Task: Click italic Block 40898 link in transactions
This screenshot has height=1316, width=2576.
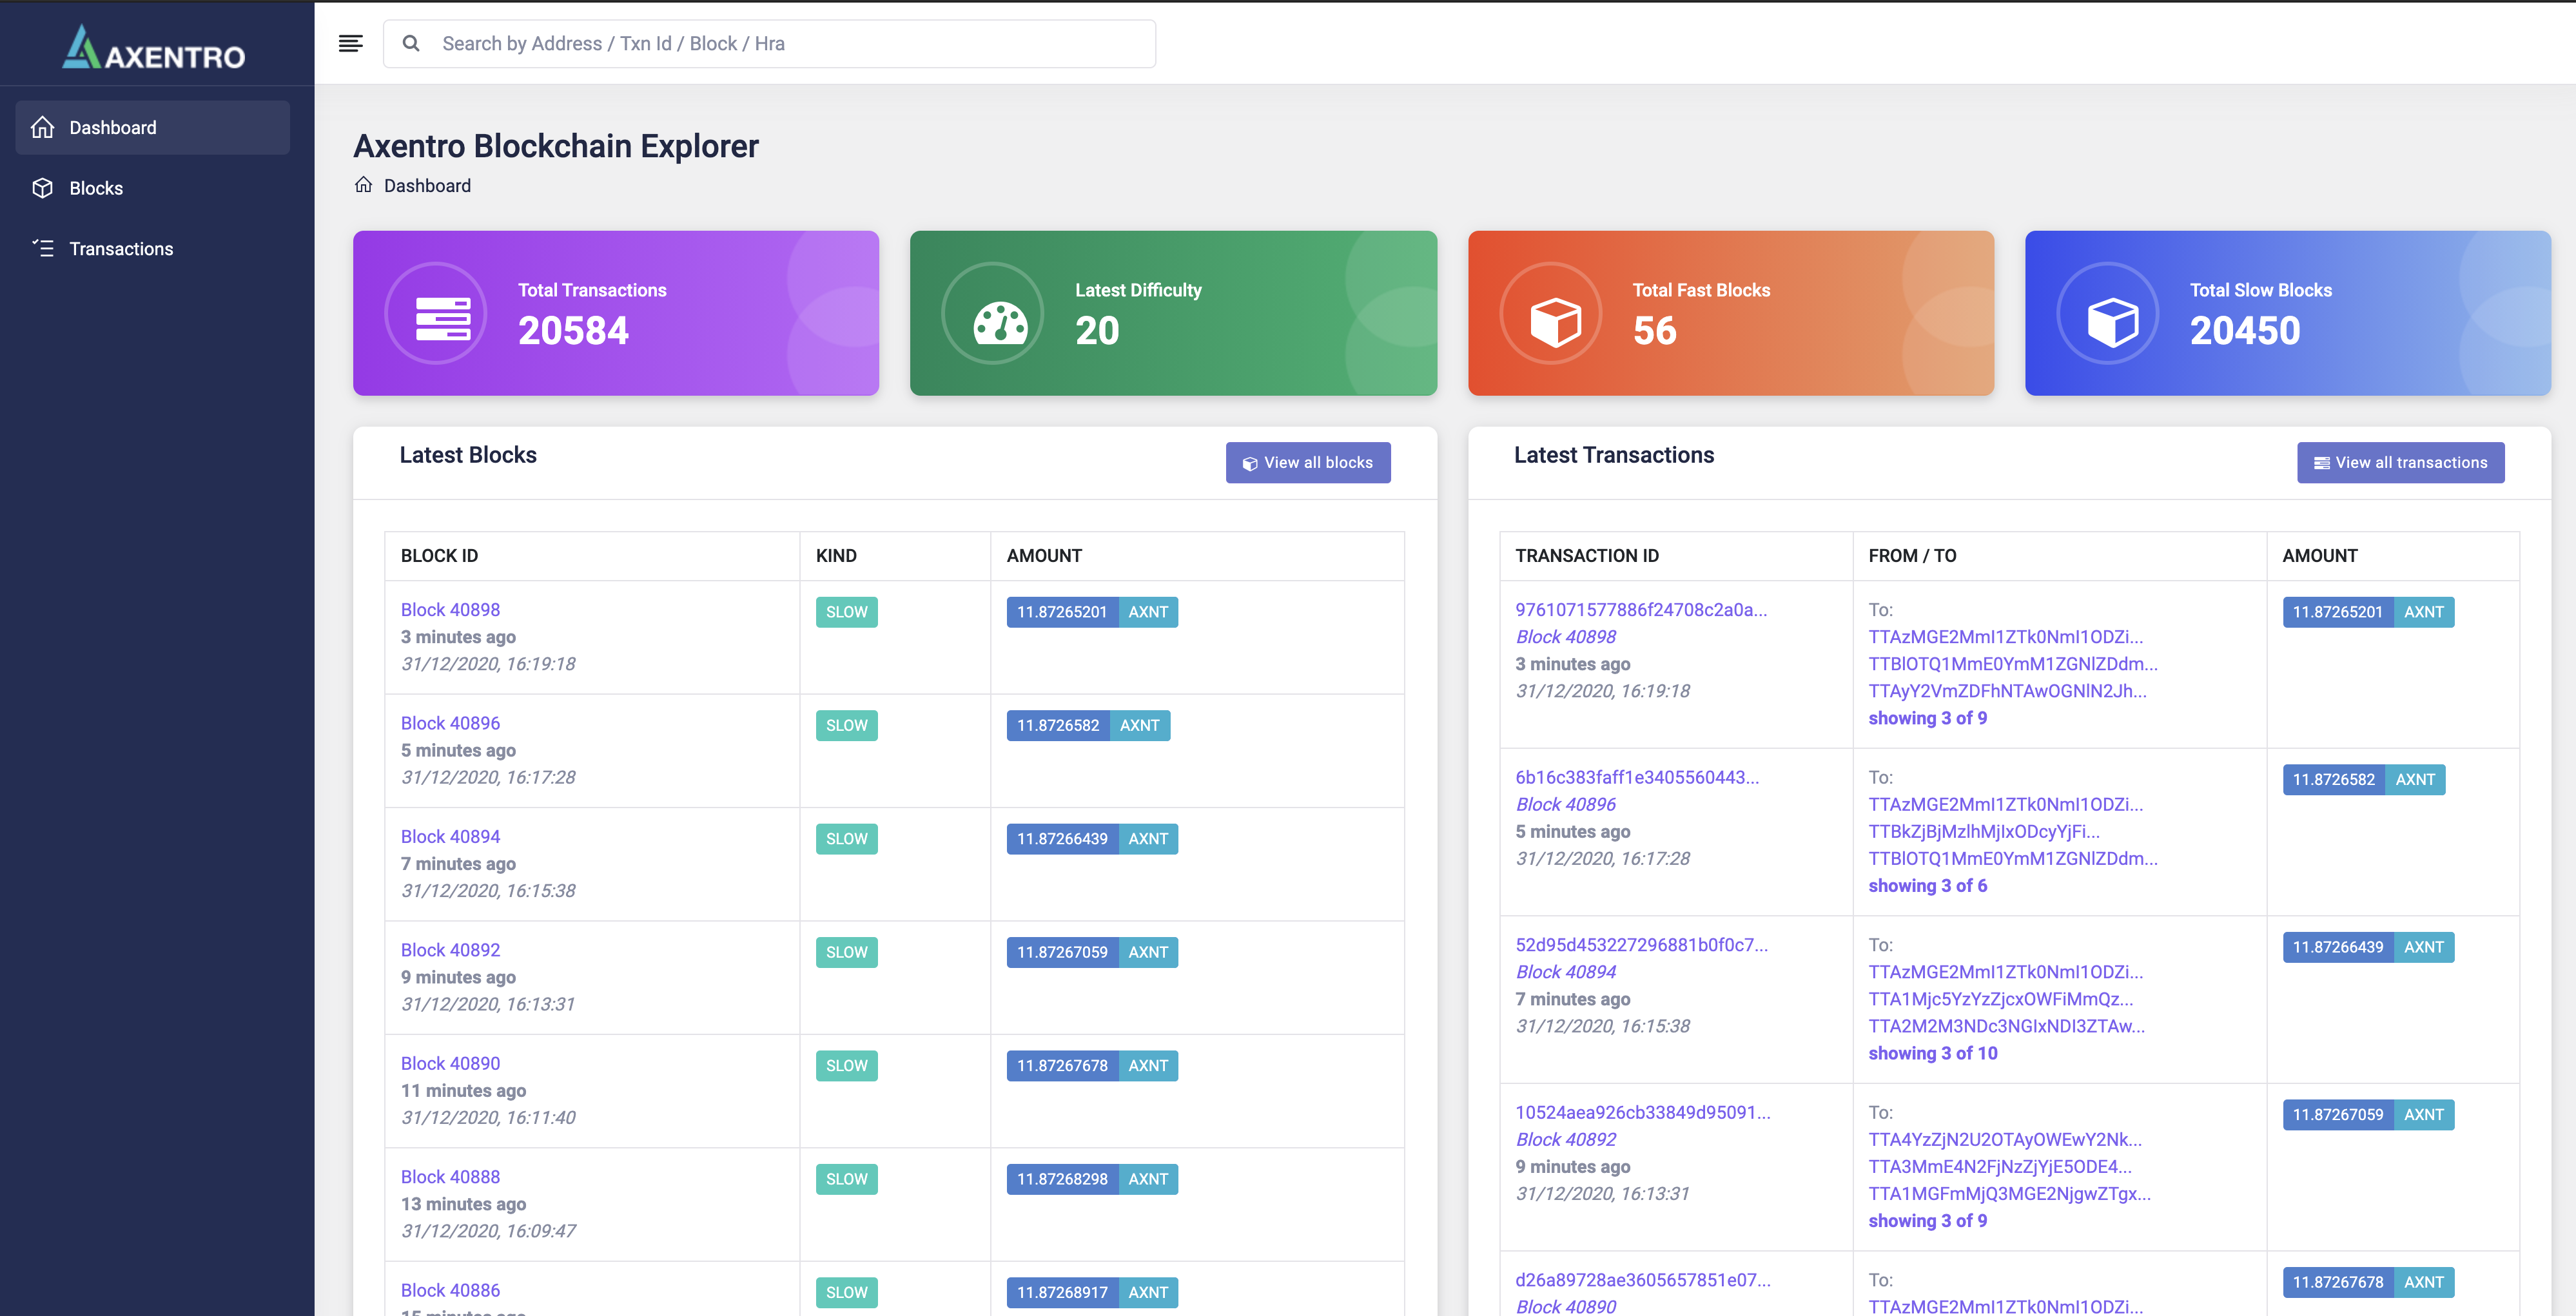Action: (x=1566, y=636)
